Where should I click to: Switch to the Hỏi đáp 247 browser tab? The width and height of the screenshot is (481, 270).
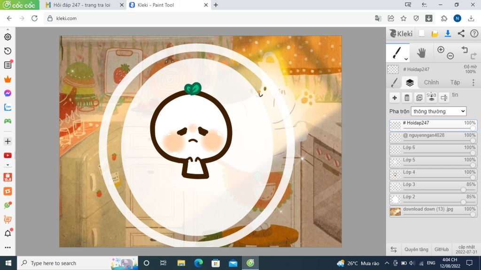[82, 5]
